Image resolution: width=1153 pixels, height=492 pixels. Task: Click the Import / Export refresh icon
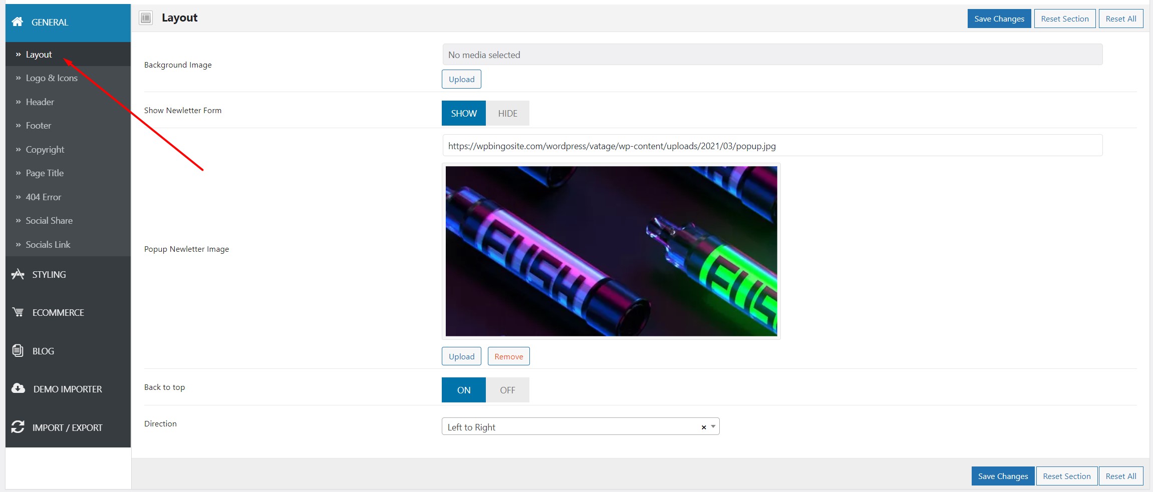pyautogui.click(x=18, y=427)
